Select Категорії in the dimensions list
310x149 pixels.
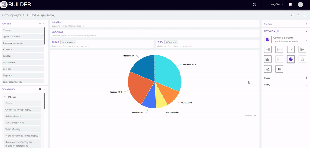click(23, 49)
